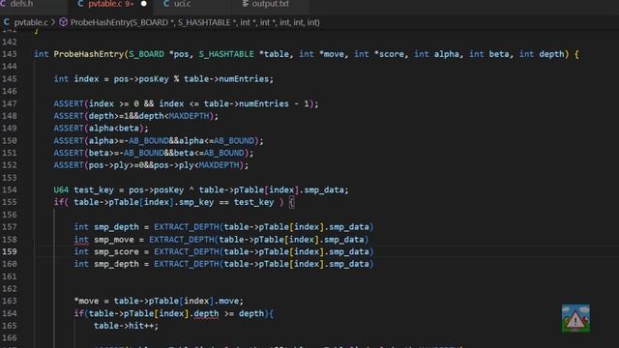The image size is (619, 348).
Task: Click test_key variable on line 154
Action: [x=94, y=189]
